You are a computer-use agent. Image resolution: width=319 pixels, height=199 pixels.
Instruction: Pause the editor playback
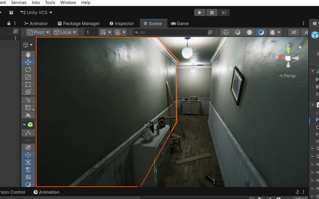pyautogui.click(x=212, y=13)
